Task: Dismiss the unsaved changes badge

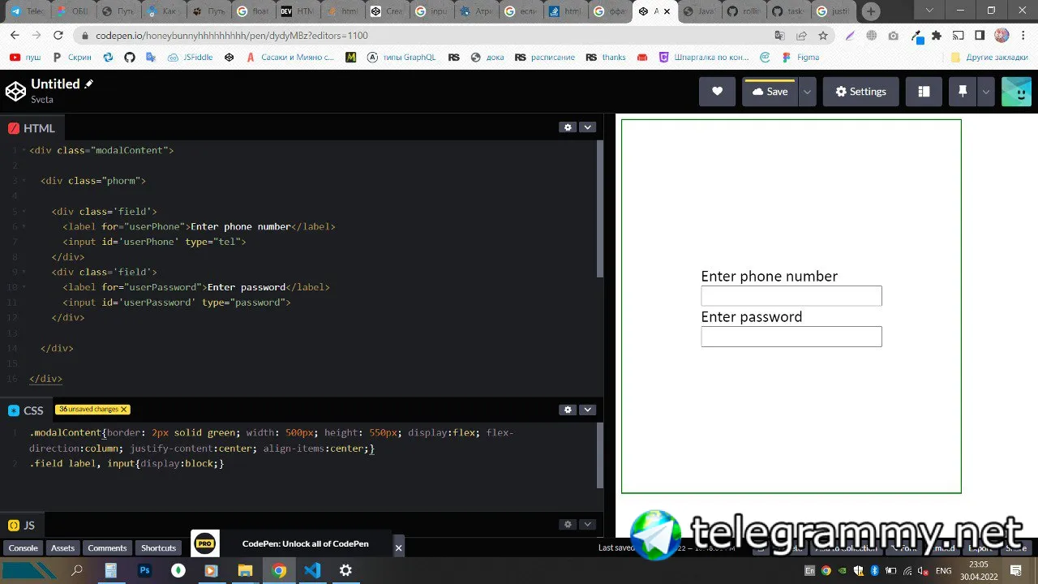Action: click(124, 410)
